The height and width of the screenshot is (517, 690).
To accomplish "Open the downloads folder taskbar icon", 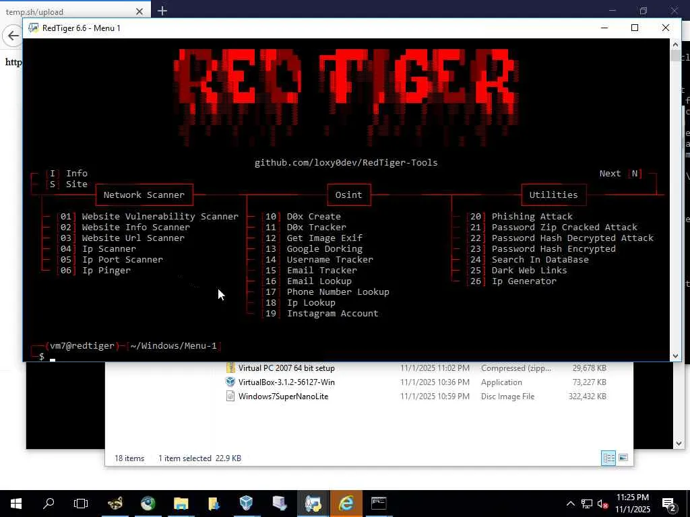I will 214,504.
